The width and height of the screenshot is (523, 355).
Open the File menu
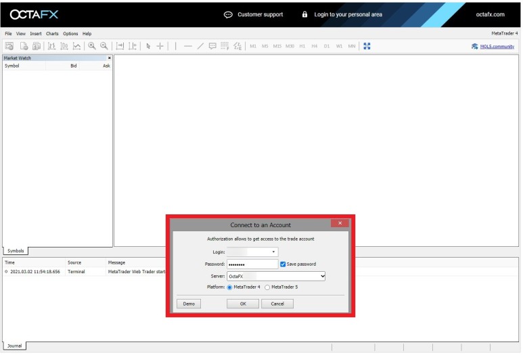[x=8, y=33]
